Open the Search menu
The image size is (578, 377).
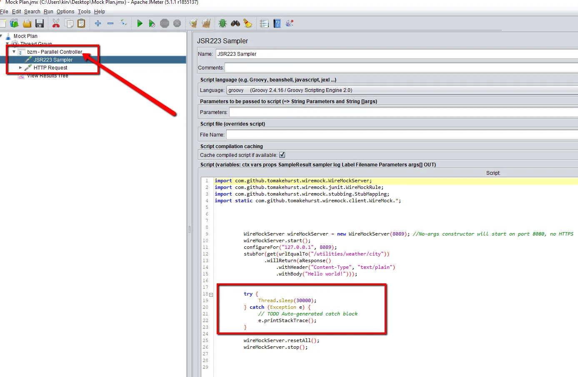tap(32, 12)
